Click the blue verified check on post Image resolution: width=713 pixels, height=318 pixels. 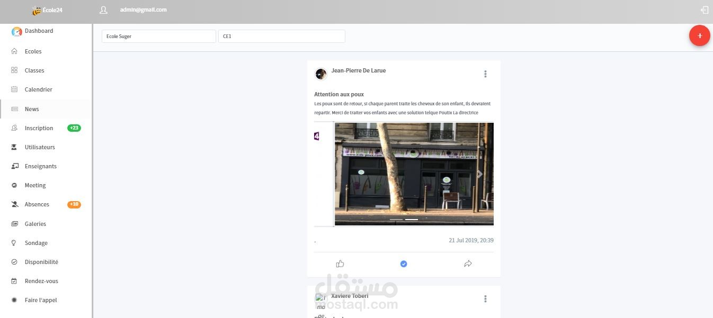[404, 264]
